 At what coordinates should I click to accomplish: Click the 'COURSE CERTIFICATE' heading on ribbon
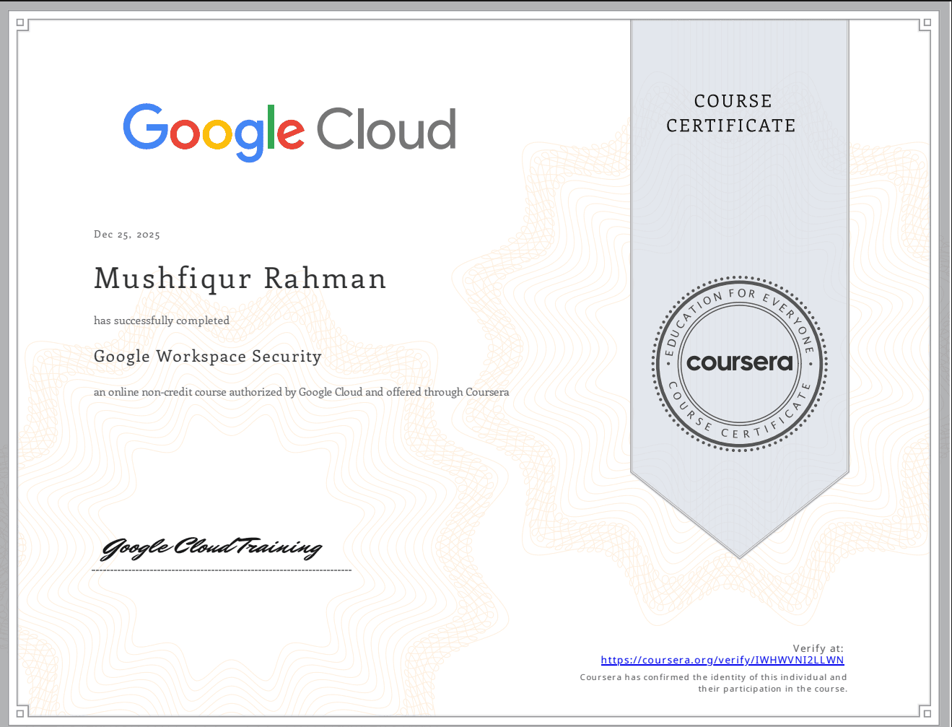(x=733, y=113)
